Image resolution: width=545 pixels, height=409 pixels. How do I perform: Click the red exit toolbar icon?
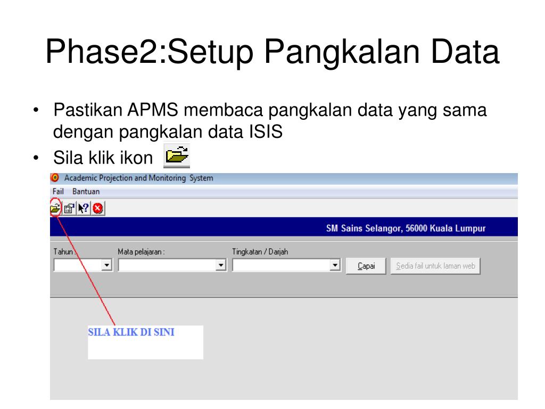98,208
